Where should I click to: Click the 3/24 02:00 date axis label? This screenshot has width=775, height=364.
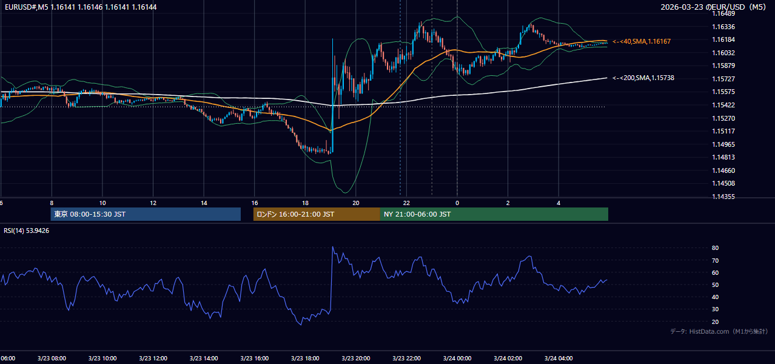tap(508, 359)
